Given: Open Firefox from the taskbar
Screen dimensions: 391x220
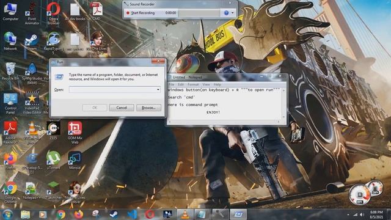Looking at the screenshot, I should click(79, 215).
